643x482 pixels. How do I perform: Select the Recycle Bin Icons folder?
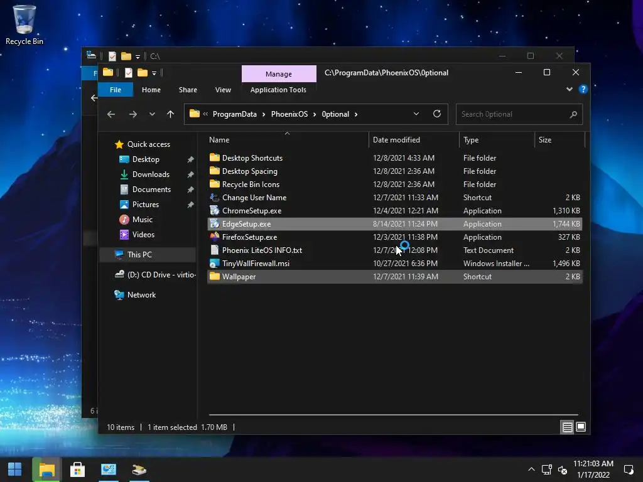(x=394, y=184)
